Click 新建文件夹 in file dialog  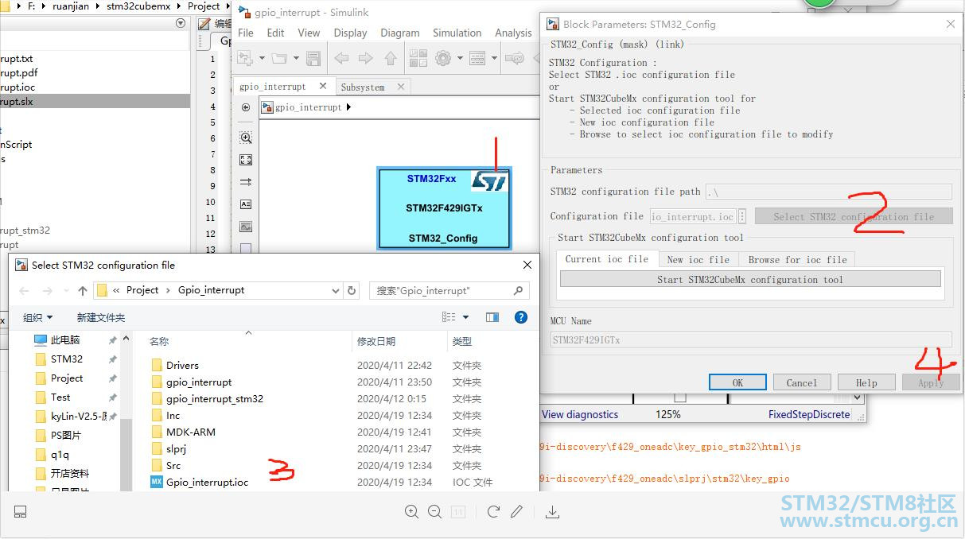point(101,317)
